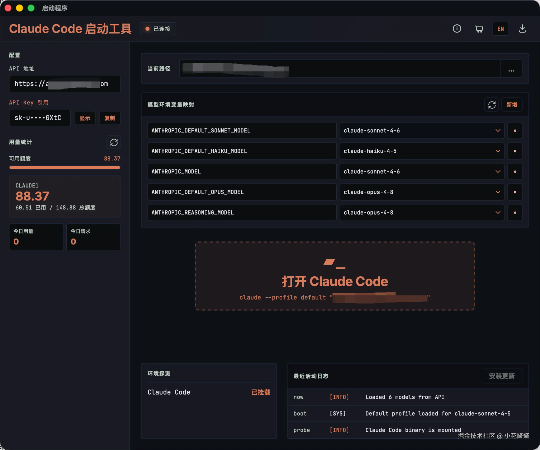Edit the ANTHROPIC_DEFAULT_OPUS_MODEL variable name field
Image resolution: width=540 pixels, height=450 pixels.
pos(242,192)
